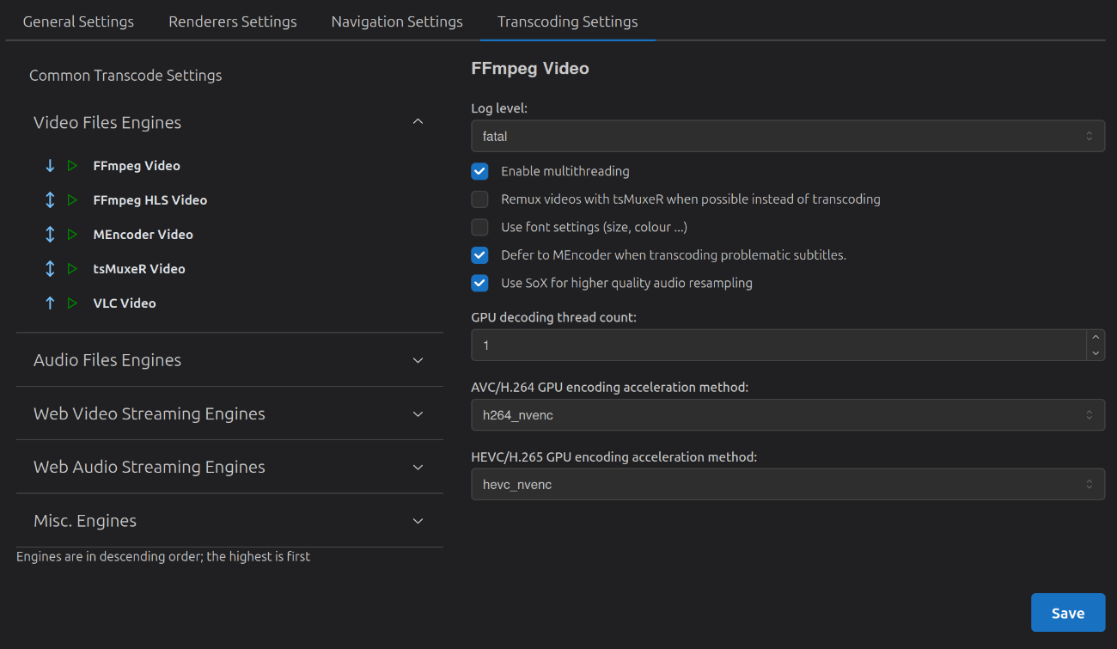Select FFmpeg HLS Video engine
Viewport: 1117px width, 649px height.
tap(150, 200)
